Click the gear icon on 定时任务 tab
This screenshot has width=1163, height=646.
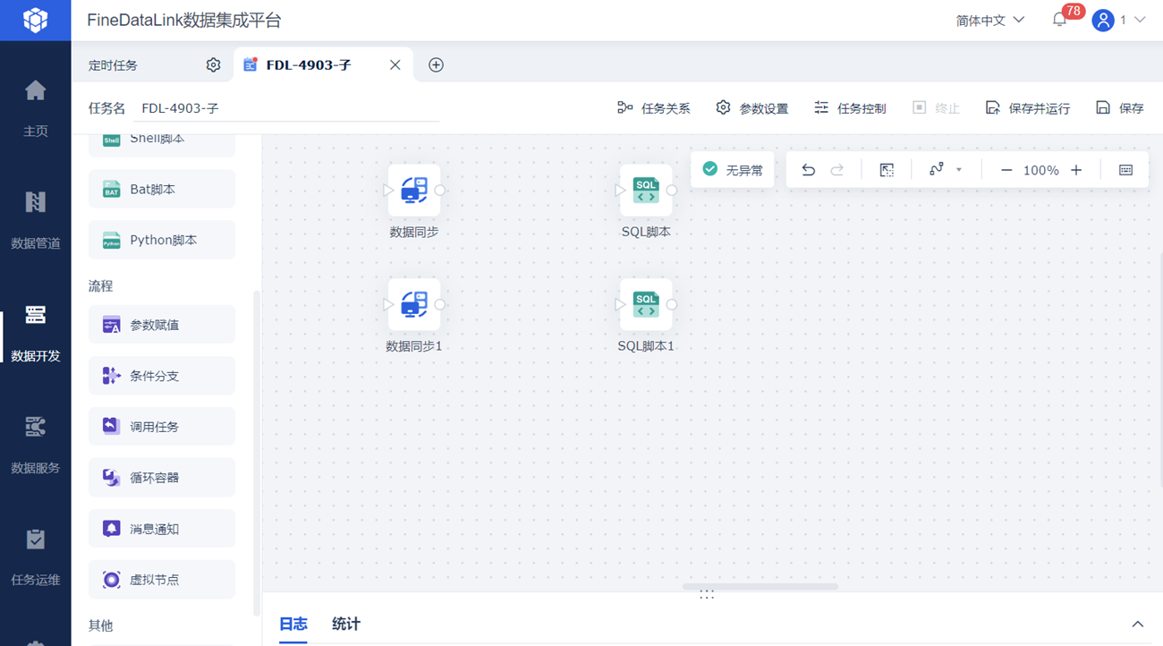click(213, 64)
